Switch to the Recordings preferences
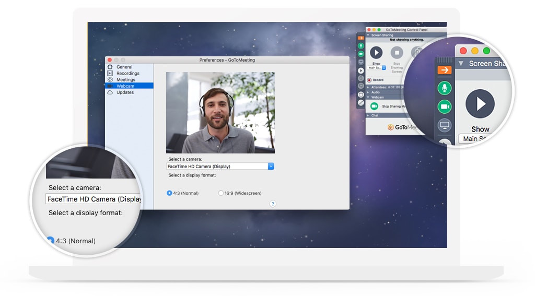Image resolution: width=535 pixels, height=296 pixels. (127, 74)
